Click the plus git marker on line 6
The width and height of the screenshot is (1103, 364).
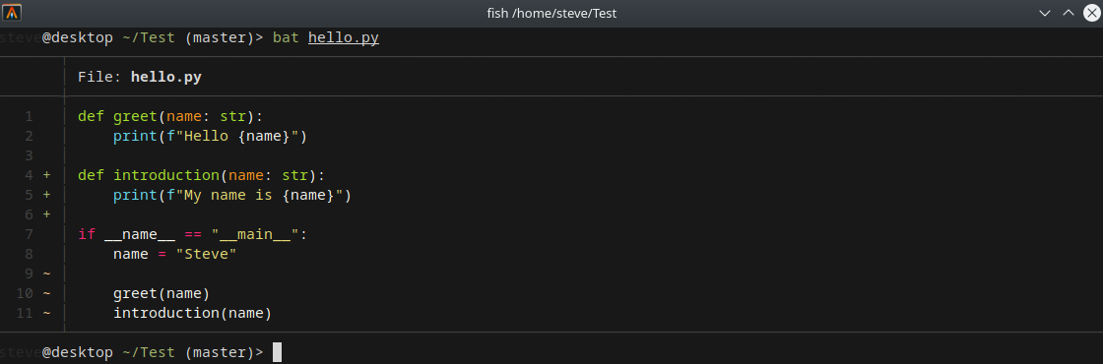point(46,214)
